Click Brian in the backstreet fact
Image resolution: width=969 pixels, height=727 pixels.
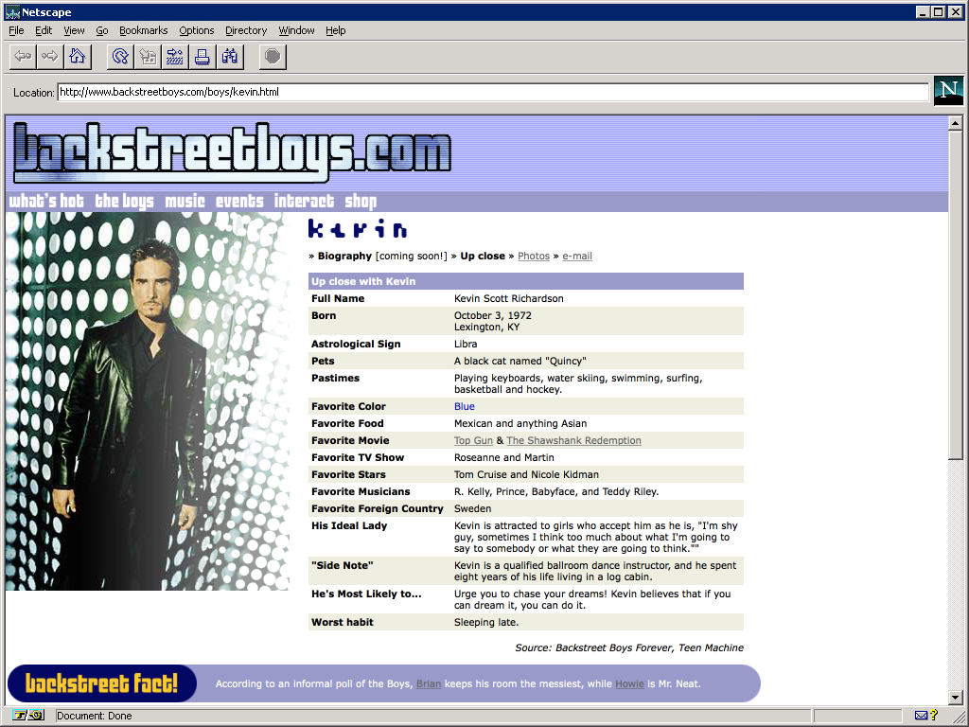point(428,683)
